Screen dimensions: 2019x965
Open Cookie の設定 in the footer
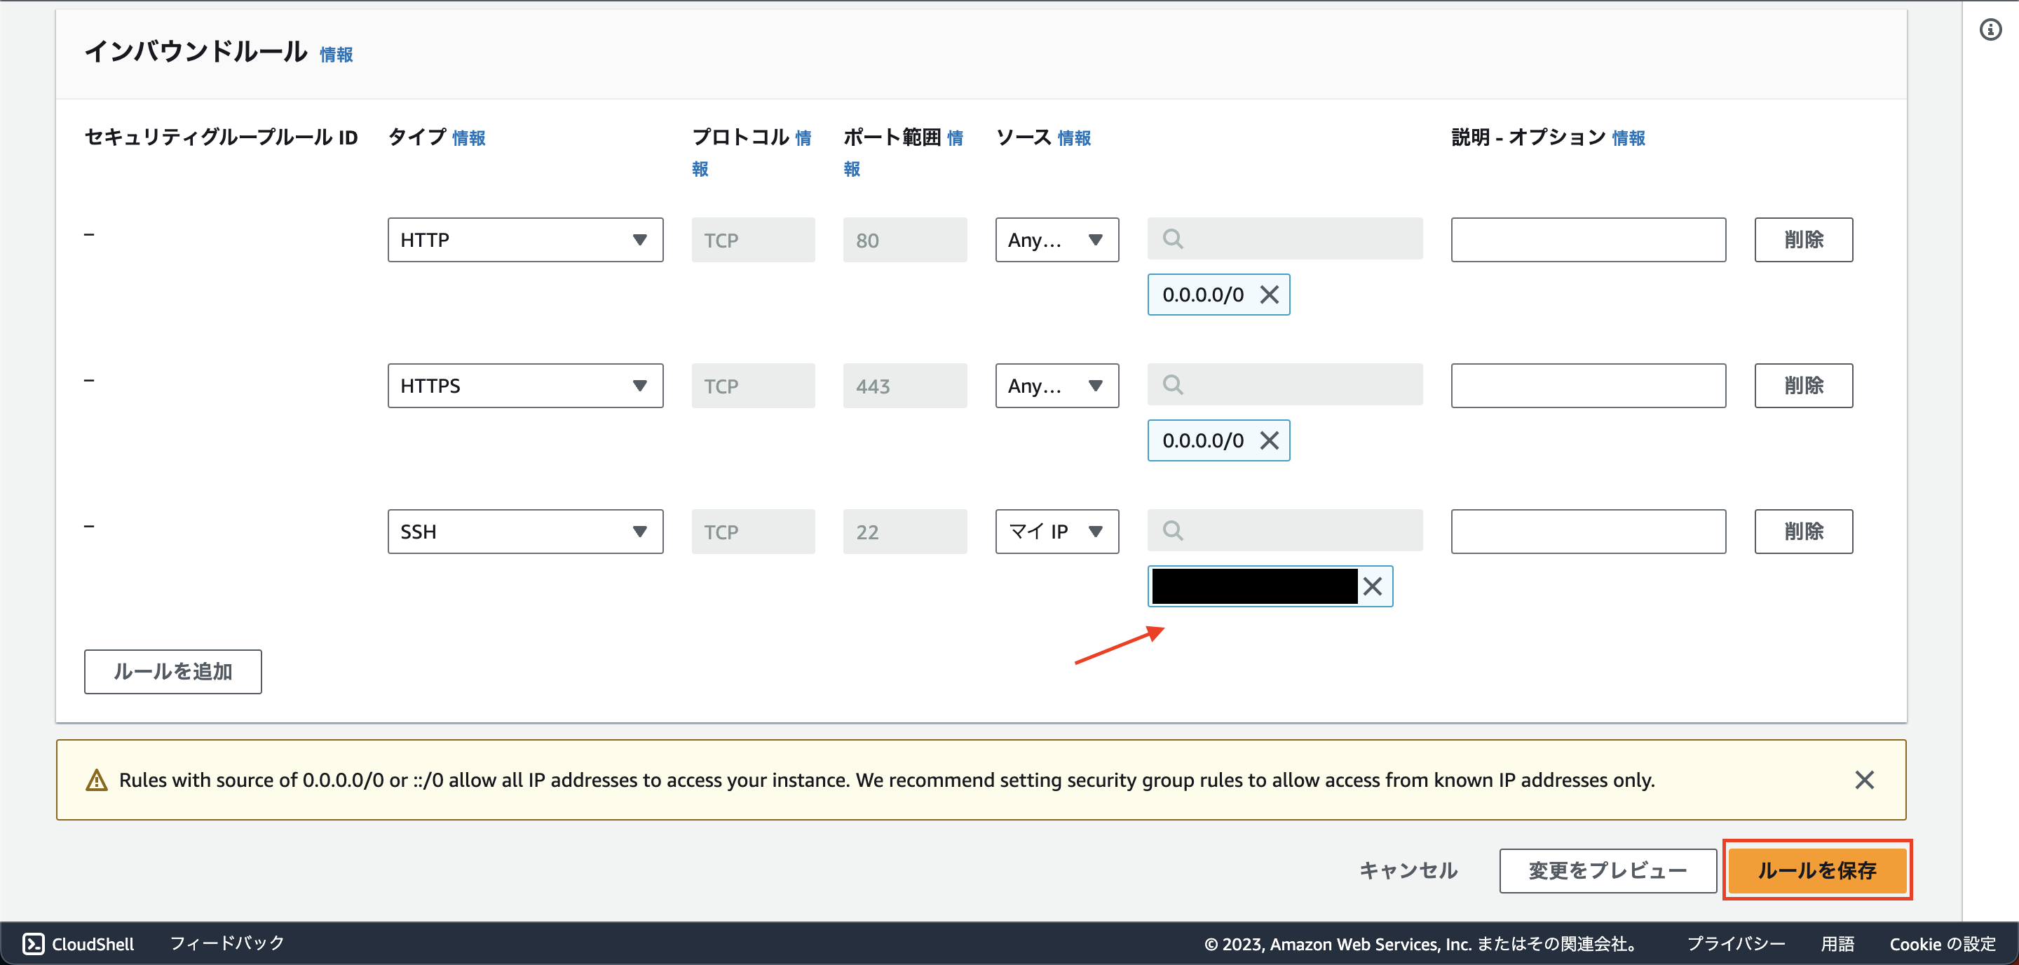point(1942,944)
